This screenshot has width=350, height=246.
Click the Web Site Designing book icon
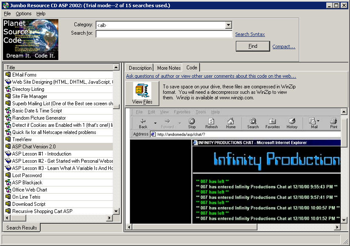[x=8, y=82]
